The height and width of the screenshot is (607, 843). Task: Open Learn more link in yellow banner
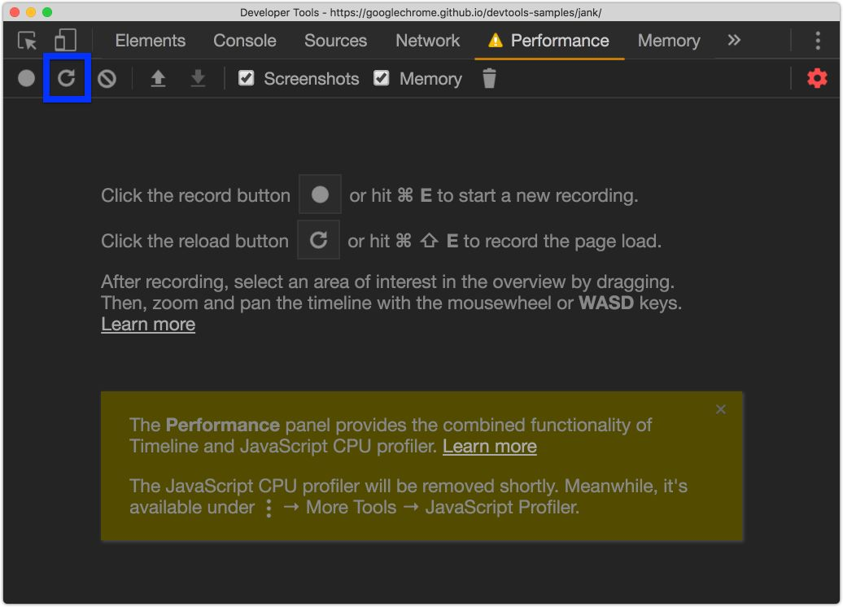[489, 446]
